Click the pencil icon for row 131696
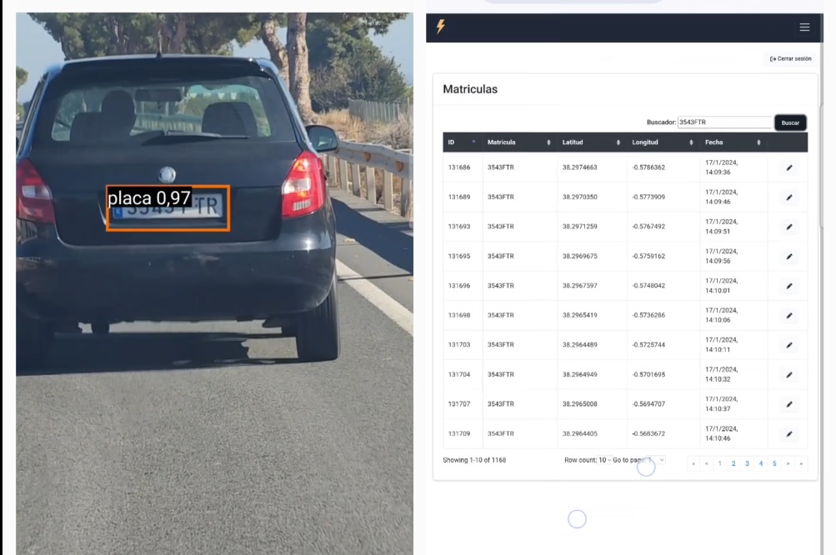 point(789,286)
